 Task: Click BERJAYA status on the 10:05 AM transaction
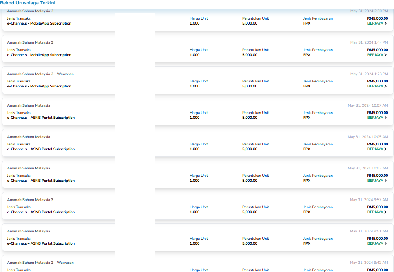pos(375,149)
